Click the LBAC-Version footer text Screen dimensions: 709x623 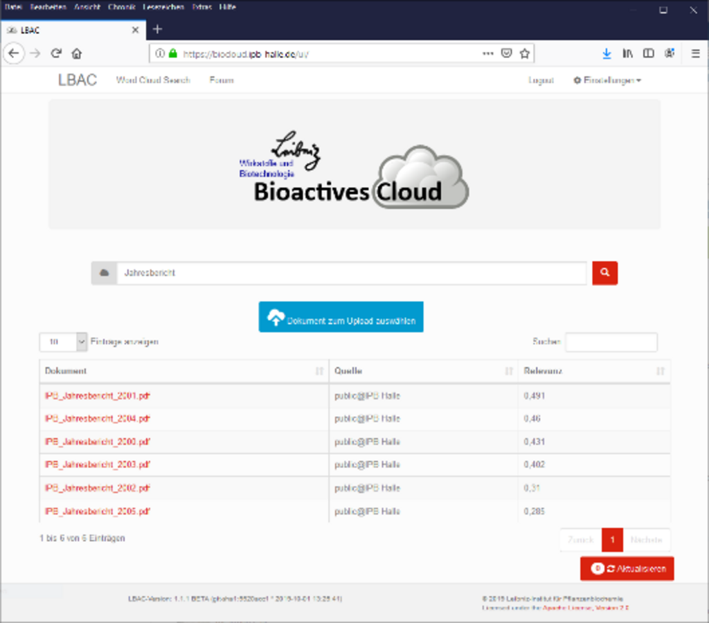point(235,599)
